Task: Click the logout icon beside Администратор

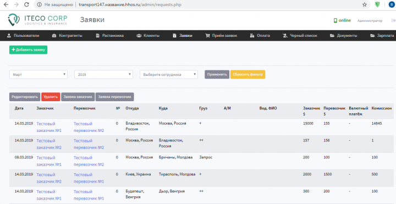Action: (393, 20)
